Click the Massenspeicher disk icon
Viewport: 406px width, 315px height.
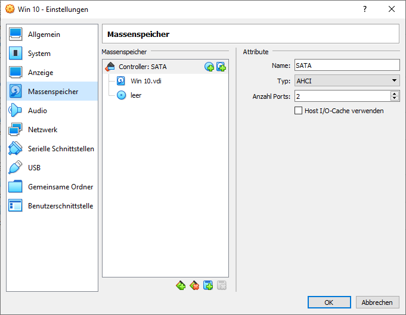coord(16,91)
